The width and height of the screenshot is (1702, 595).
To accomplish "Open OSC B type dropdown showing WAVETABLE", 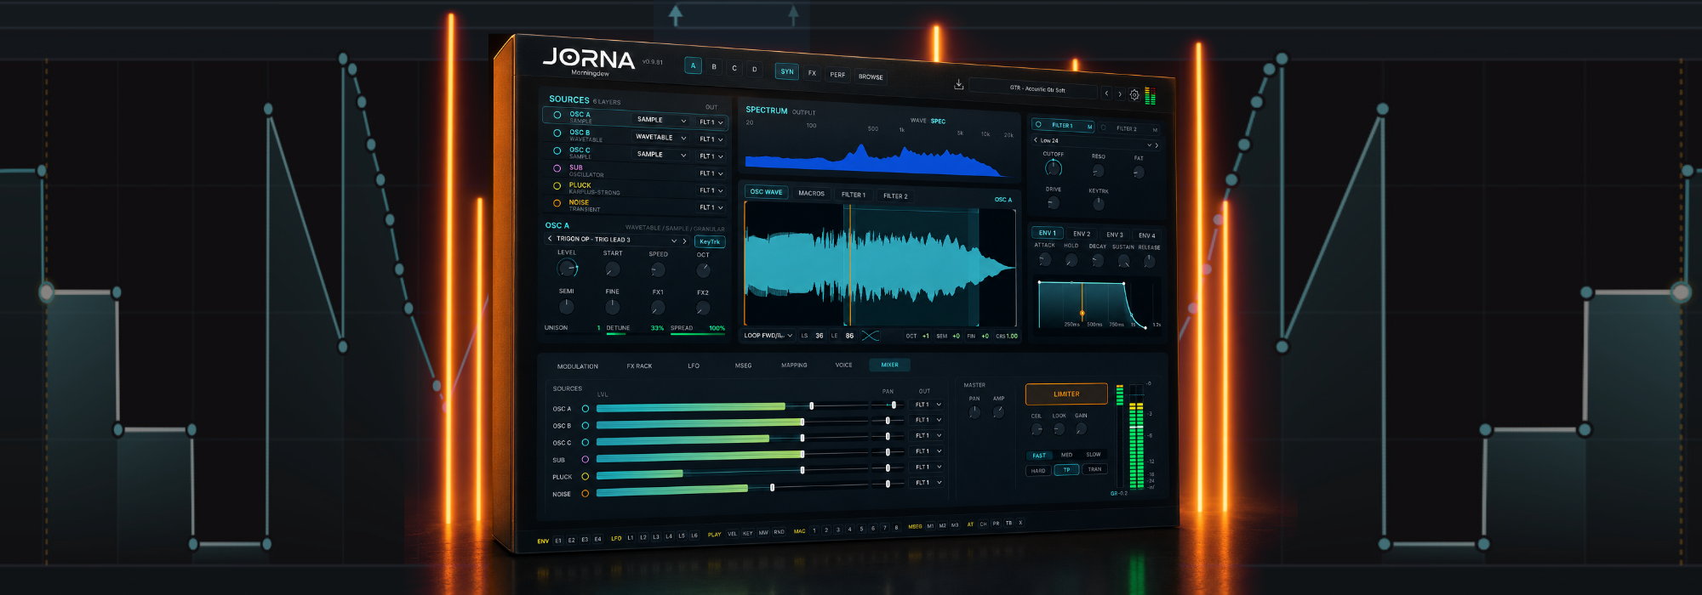I will 661,137.
